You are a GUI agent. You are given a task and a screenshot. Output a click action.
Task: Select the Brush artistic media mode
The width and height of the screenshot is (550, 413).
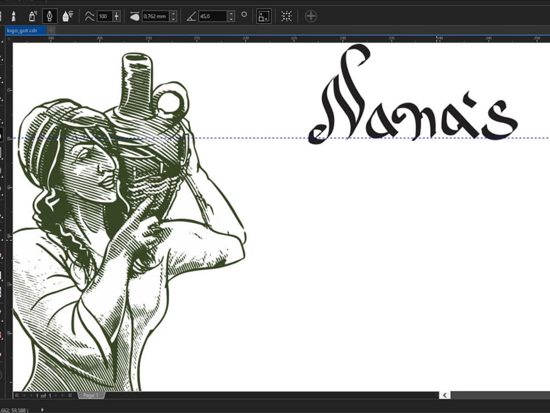14,16
